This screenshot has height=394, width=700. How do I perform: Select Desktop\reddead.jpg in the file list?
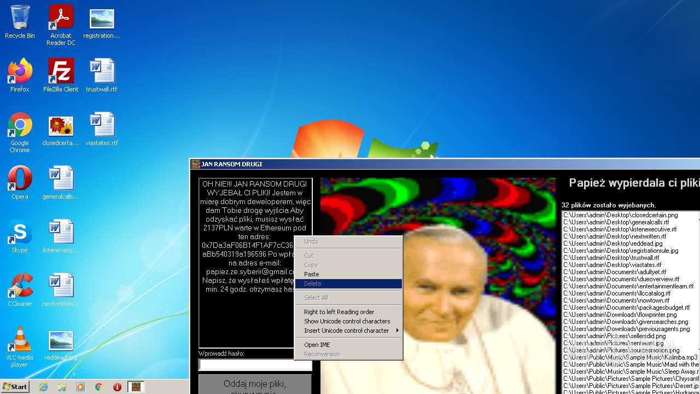[612, 244]
